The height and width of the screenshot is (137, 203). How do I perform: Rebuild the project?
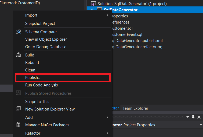tap(63, 63)
